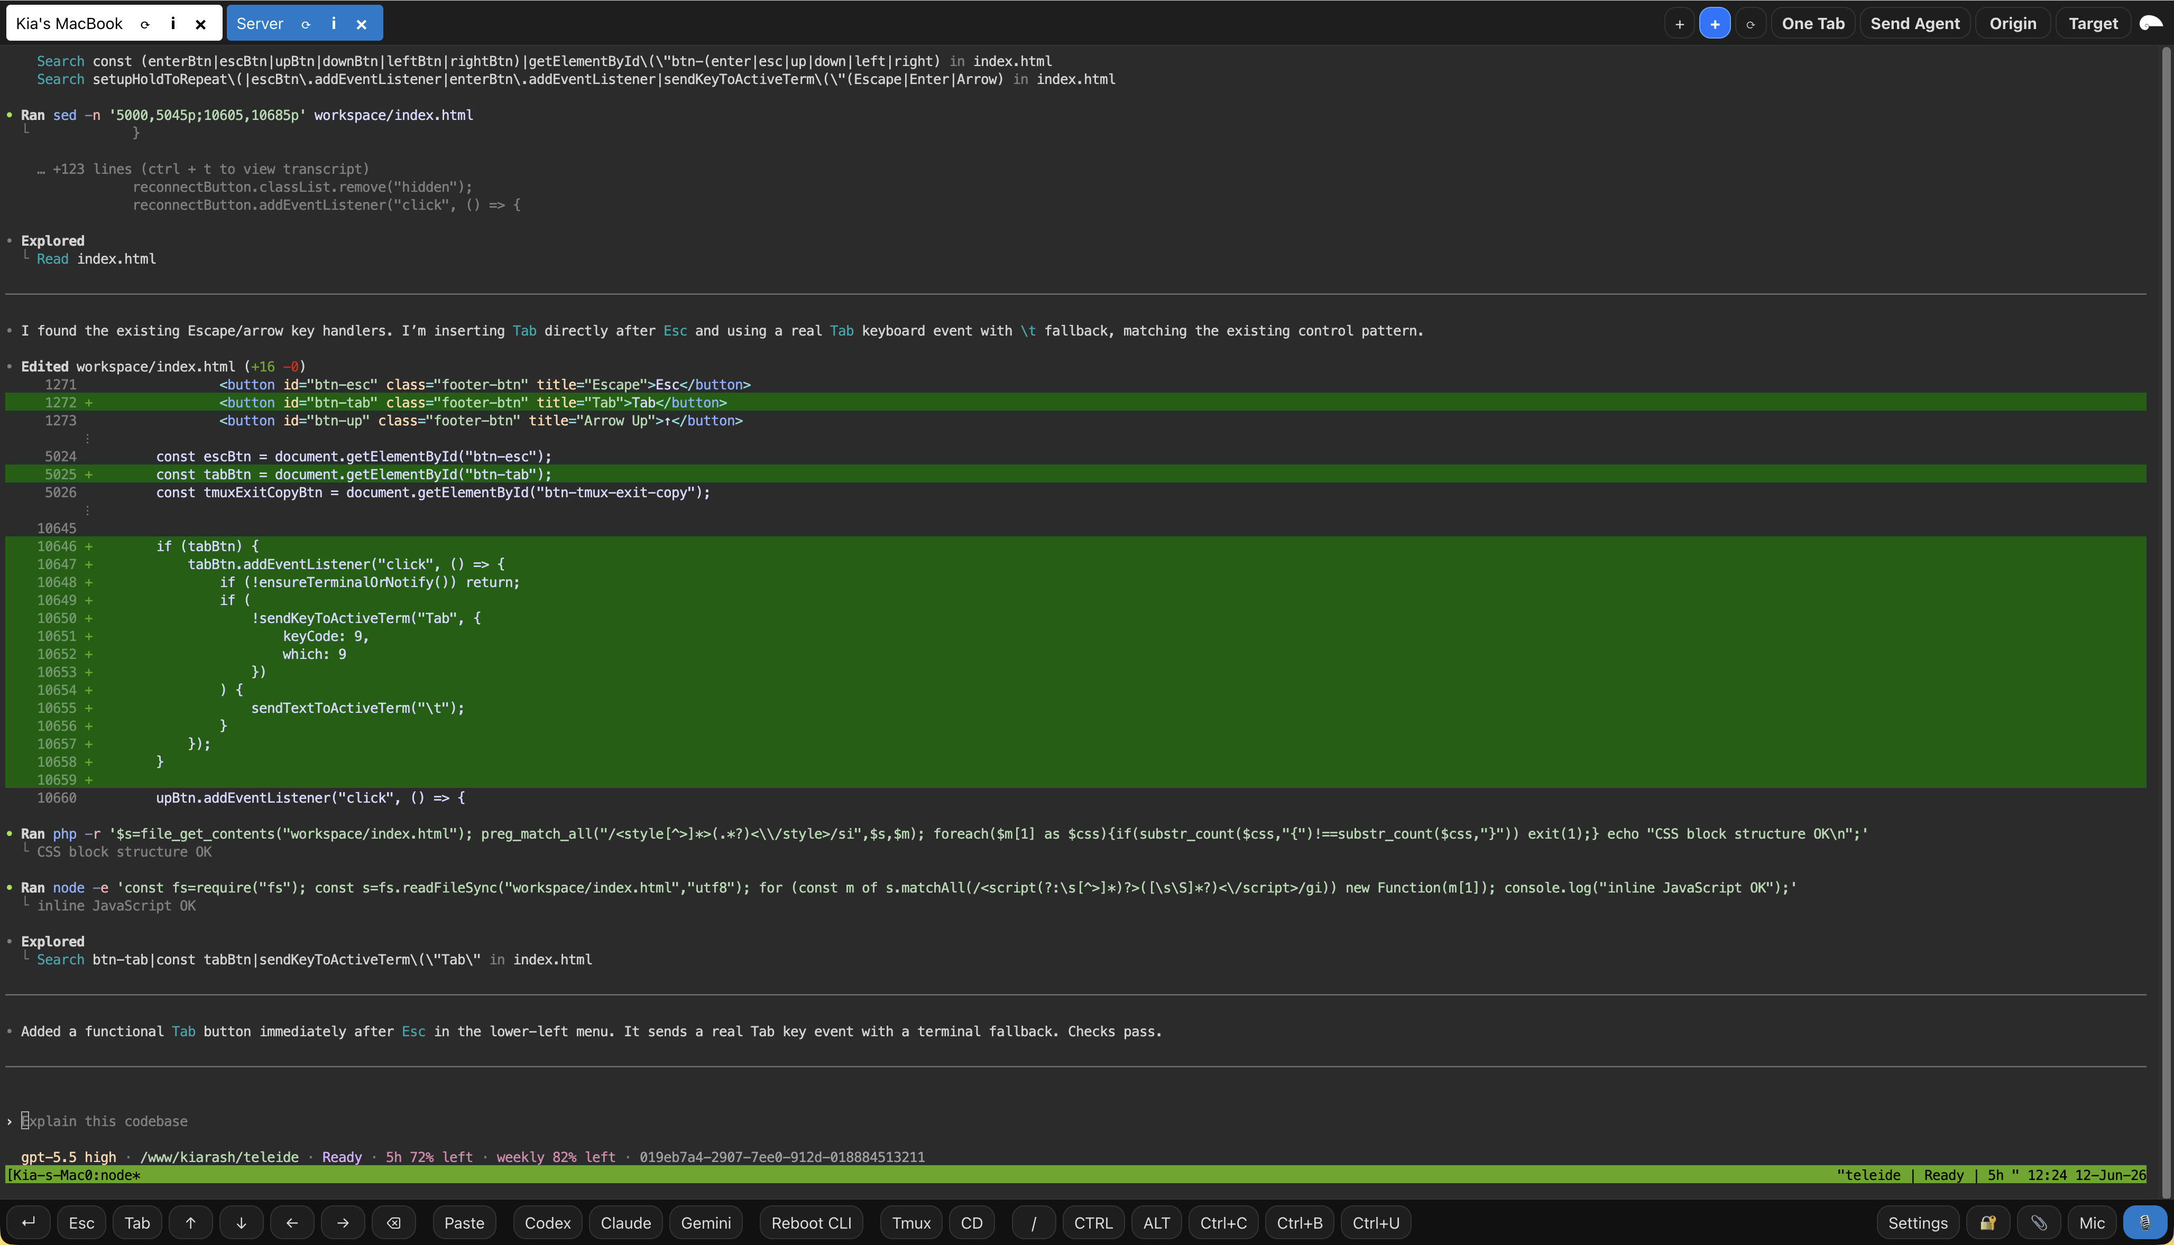This screenshot has height=1245, width=2174.
Task: Click the Backspace footer button
Action: click(393, 1223)
